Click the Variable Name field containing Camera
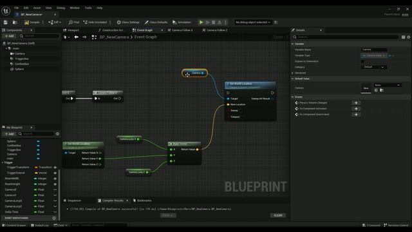412x232 pixels. click(374, 50)
